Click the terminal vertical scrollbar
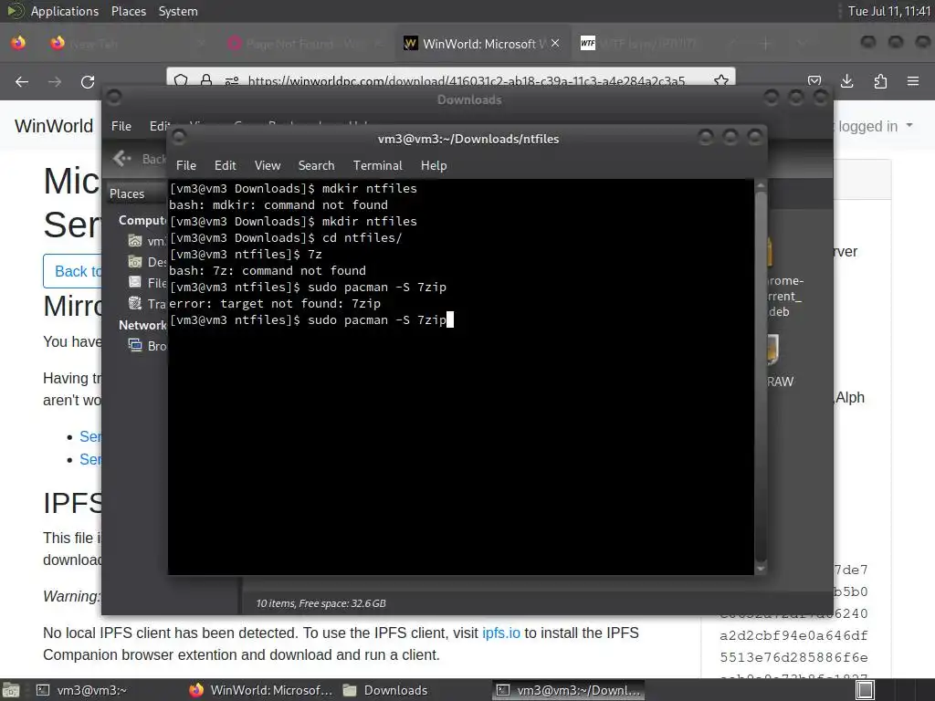Viewport: 935px width, 701px height. (x=761, y=375)
